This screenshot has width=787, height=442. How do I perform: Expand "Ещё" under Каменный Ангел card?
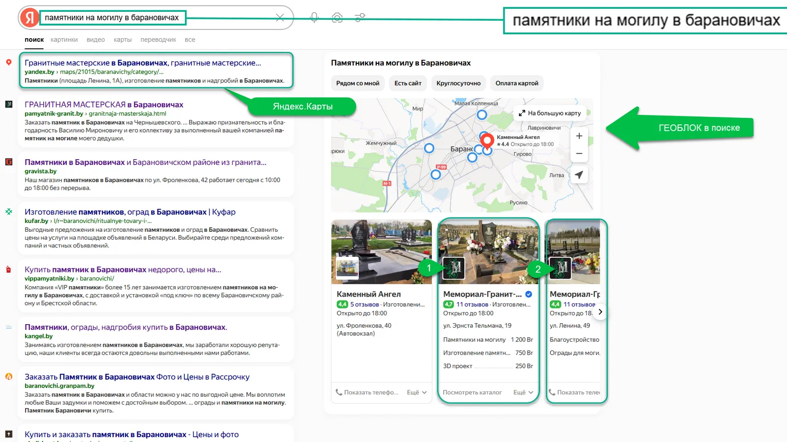(417, 392)
